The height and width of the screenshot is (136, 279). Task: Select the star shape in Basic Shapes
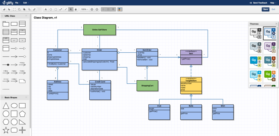pyautogui.click(x=6, y=130)
